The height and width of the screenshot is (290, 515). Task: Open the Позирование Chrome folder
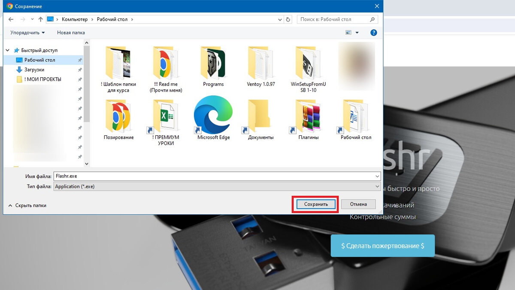click(118, 115)
